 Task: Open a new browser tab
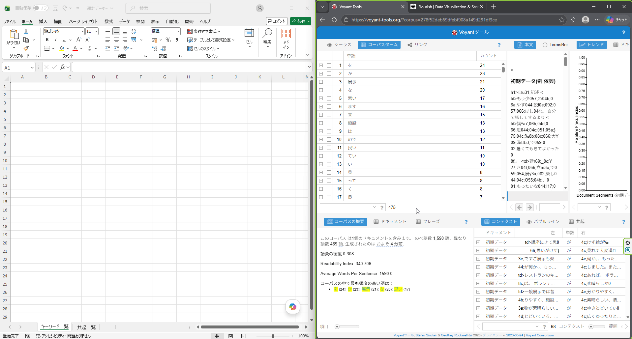494,7
